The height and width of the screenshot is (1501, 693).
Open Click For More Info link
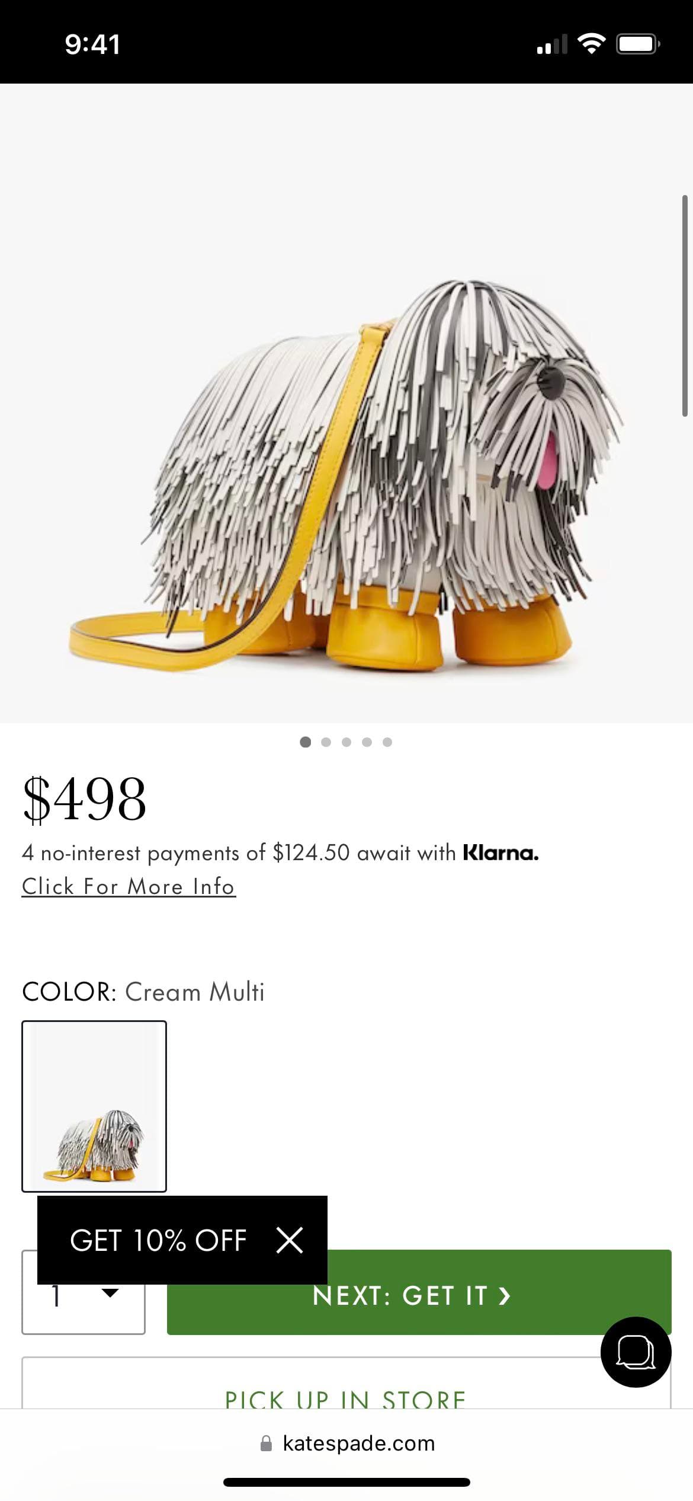coord(129,886)
